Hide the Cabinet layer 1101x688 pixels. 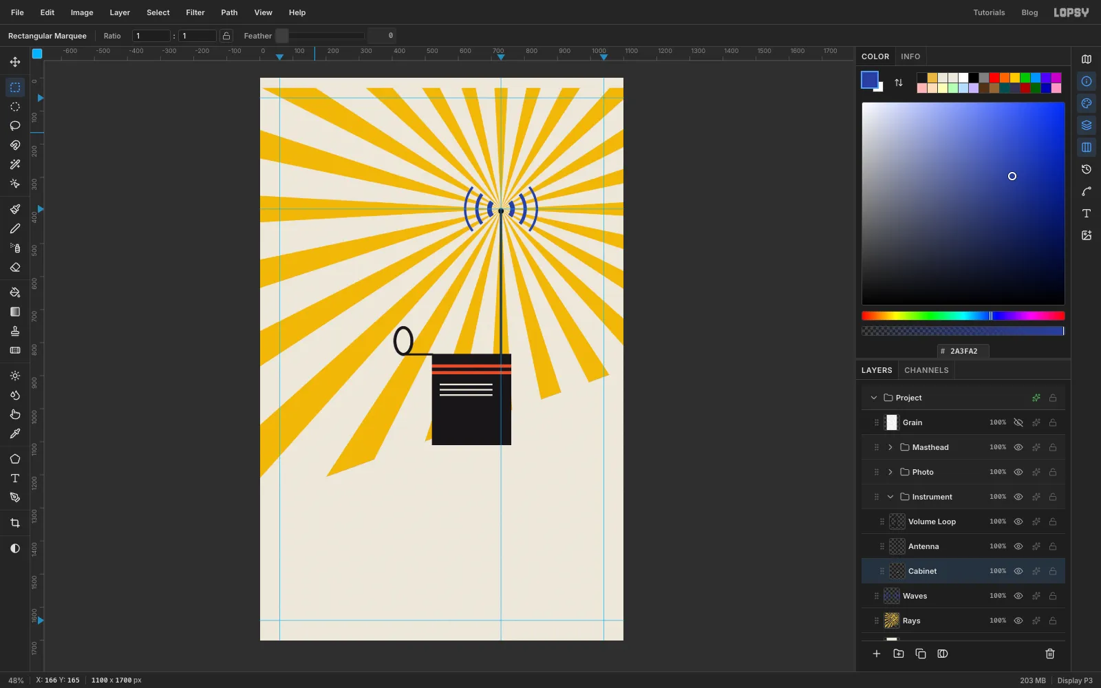point(1018,571)
